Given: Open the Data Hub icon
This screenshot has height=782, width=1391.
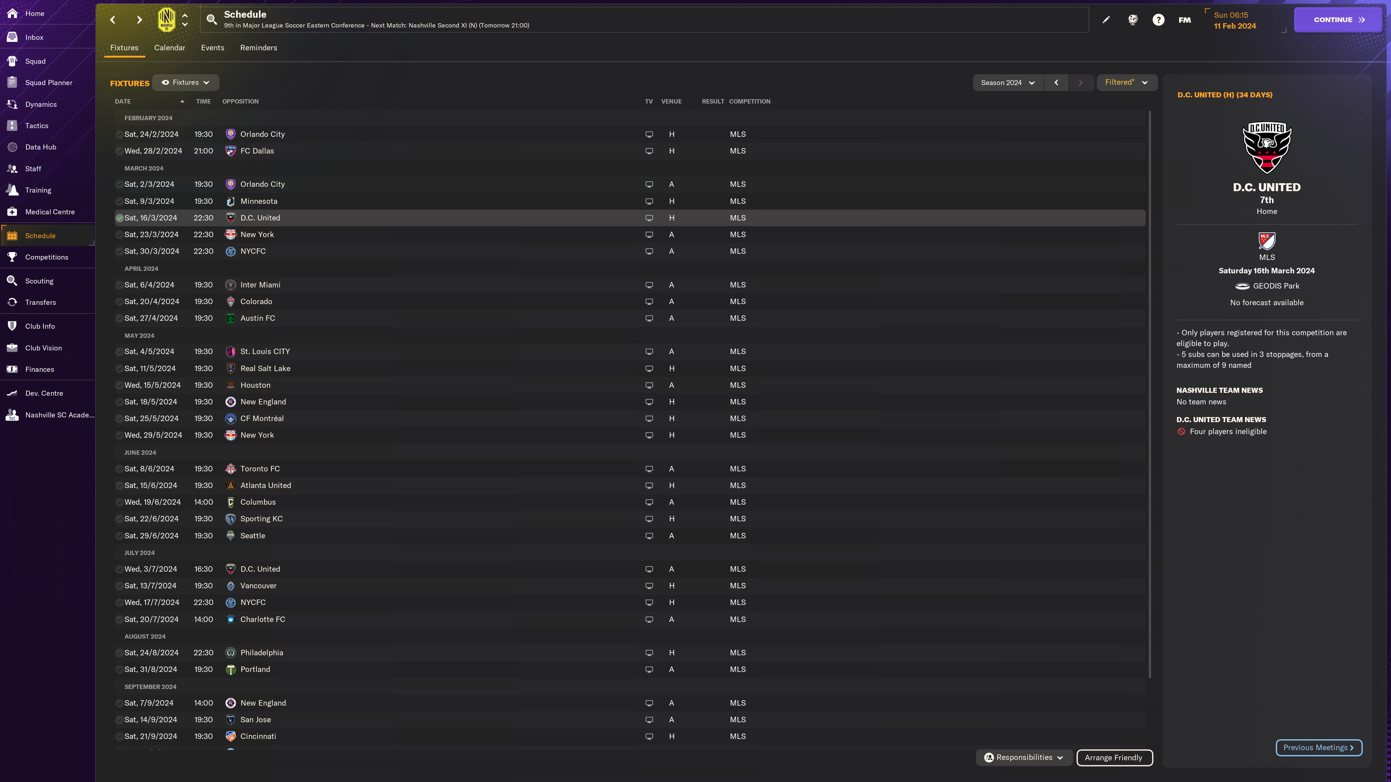Looking at the screenshot, I should click(12, 147).
